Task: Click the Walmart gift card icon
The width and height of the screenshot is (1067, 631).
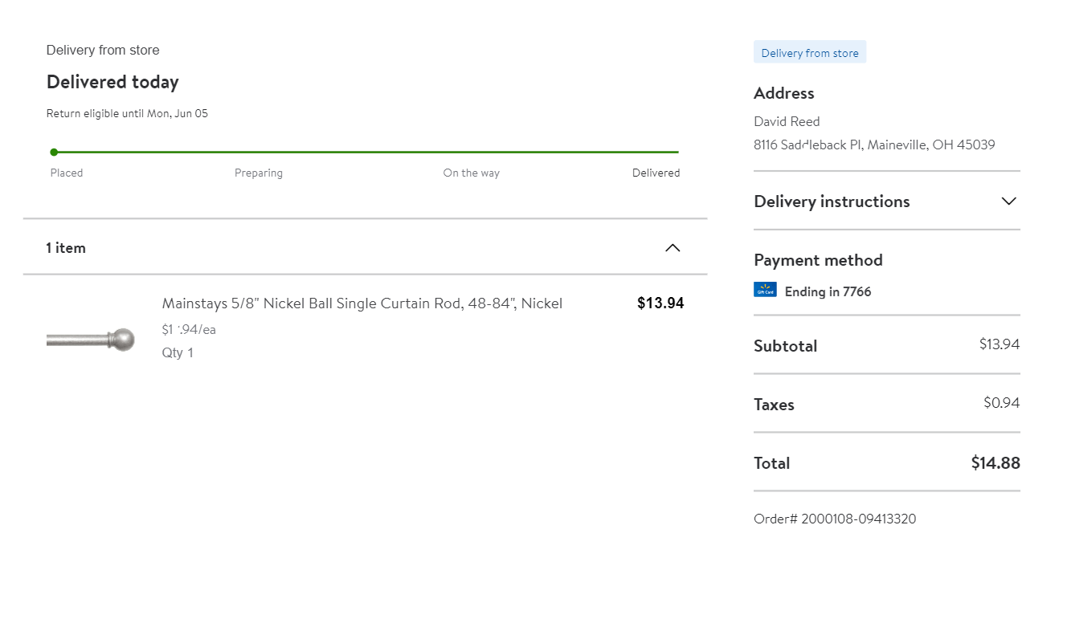Action: coord(765,290)
